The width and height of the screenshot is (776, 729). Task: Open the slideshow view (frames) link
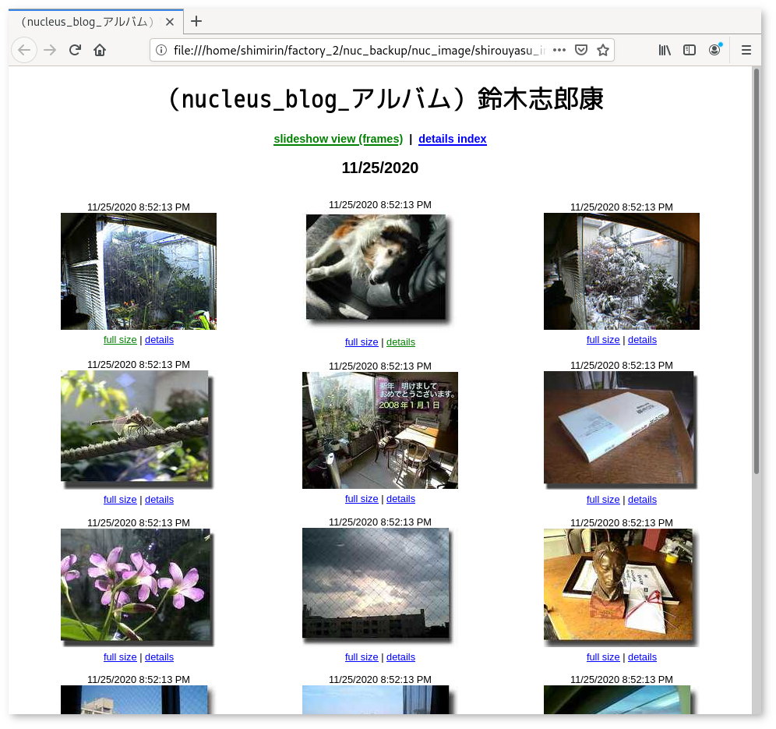[338, 139]
